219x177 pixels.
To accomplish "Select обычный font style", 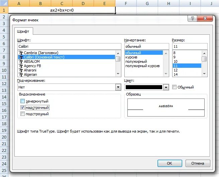I will coord(144,53).
